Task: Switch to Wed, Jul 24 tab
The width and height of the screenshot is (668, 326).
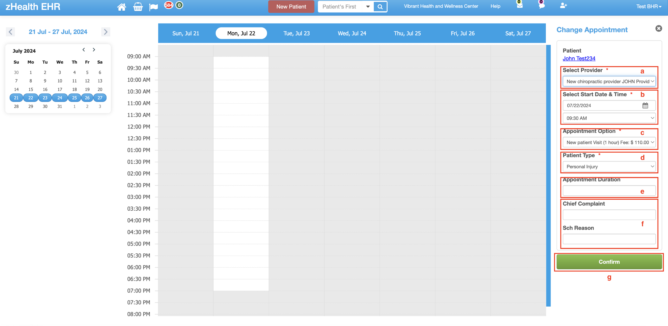Action: click(352, 33)
